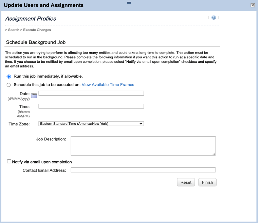
Task: Click the 'Assignment Profiles' heading
Action: (31, 19)
